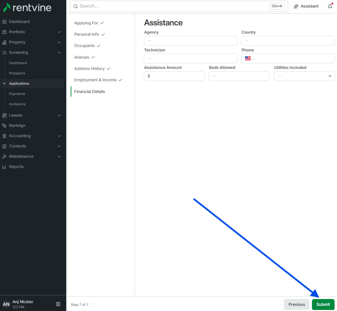The width and height of the screenshot is (337, 311).
Task: Click the Accounting bank icon
Action: [5, 136]
